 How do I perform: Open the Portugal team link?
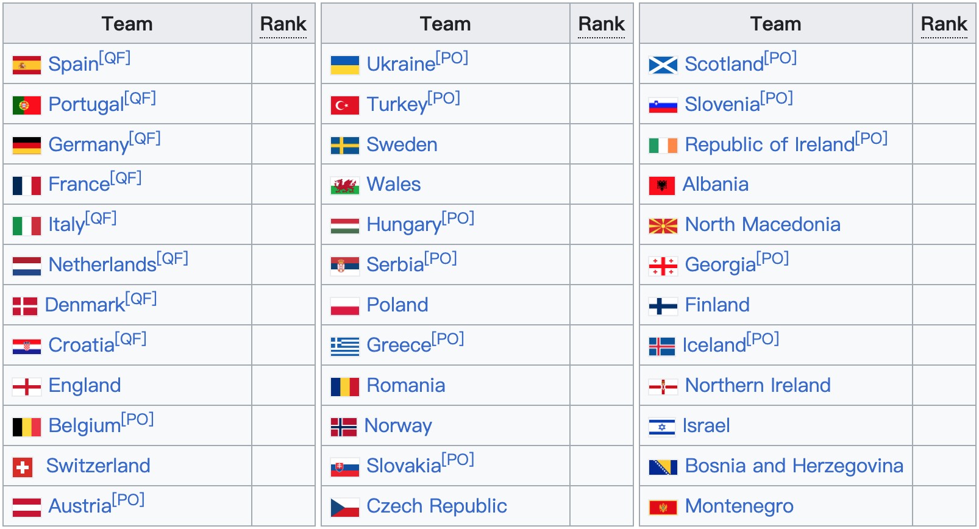point(86,105)
